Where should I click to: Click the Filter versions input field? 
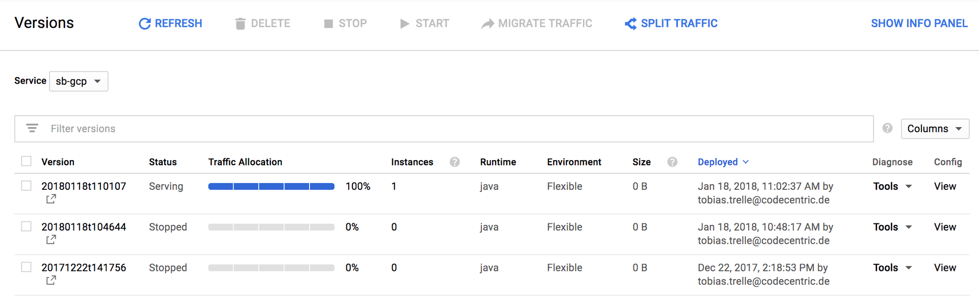click(x=449, y=129)
